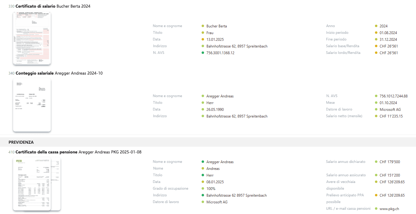This screenshot has height=214, width=416.
Task: Select the Prelievo anticipato PPA value CHF 126'209.65
Action: [392, 195]
